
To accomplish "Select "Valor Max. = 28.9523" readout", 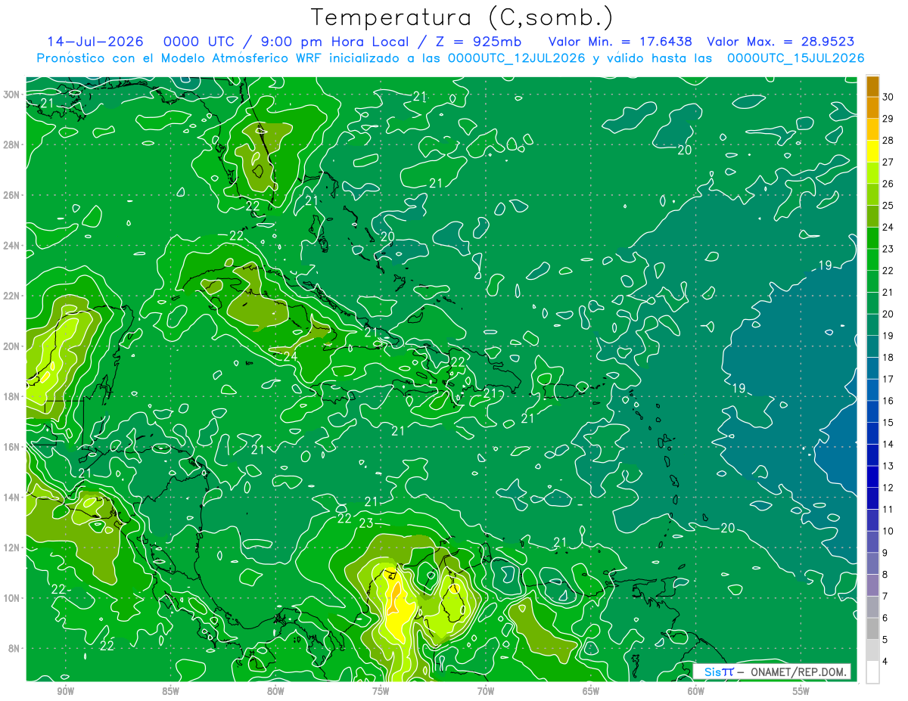I will point(781,42).
